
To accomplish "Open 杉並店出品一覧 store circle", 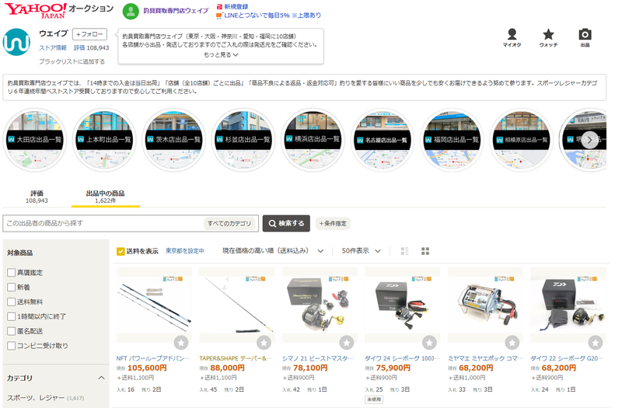I will [x=243, y=140].
